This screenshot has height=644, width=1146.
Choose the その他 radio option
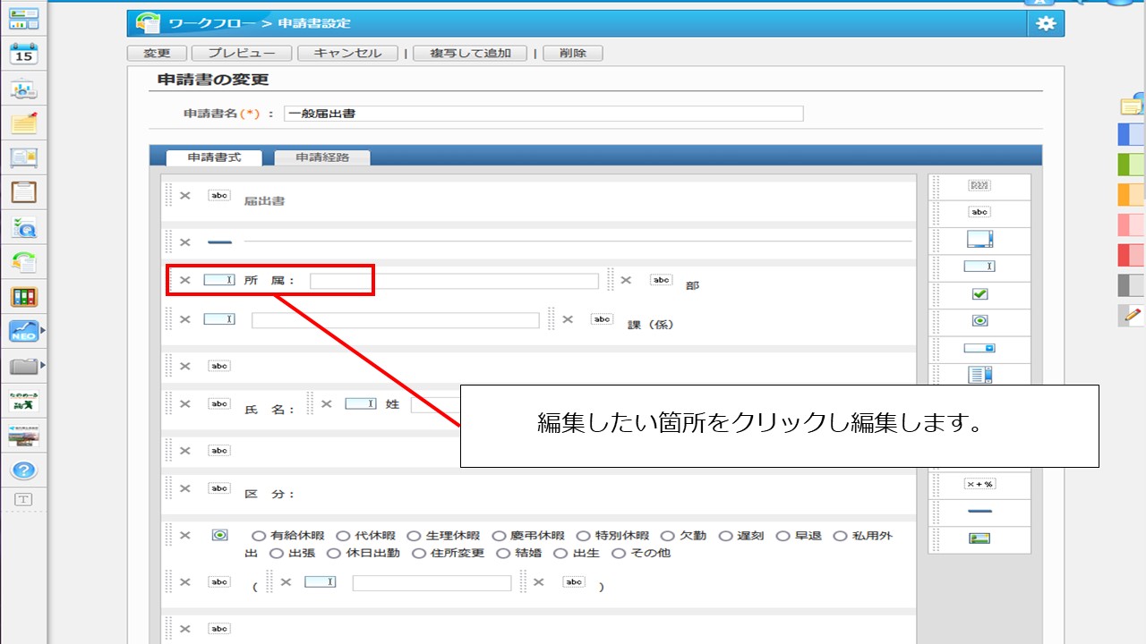pyautogui.click(x=618, y=554)
